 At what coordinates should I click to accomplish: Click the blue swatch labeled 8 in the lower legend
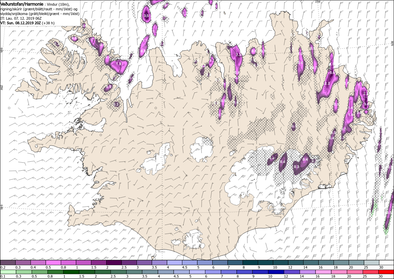(x=244, y=272)
